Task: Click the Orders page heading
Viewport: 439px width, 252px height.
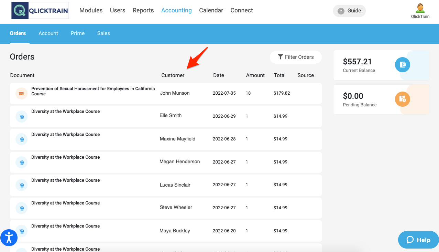Action: (x=22, y=57)
